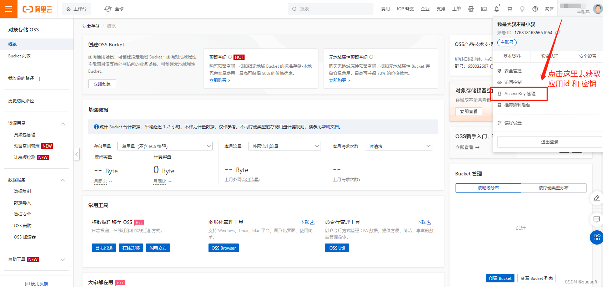Click the 在线迁移 button
This screenshot has height=287, width=603.
(131, 248)
